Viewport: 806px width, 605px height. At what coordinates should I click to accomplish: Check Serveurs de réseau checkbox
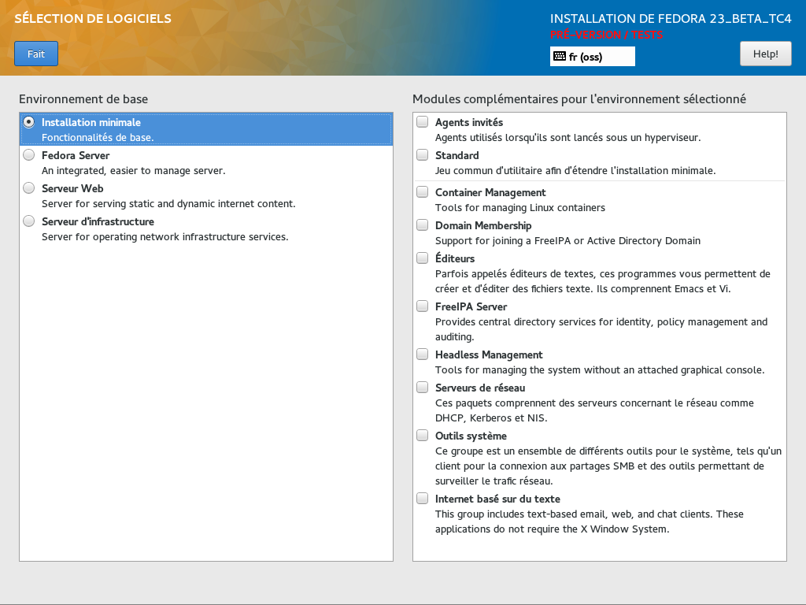point(422,388)
